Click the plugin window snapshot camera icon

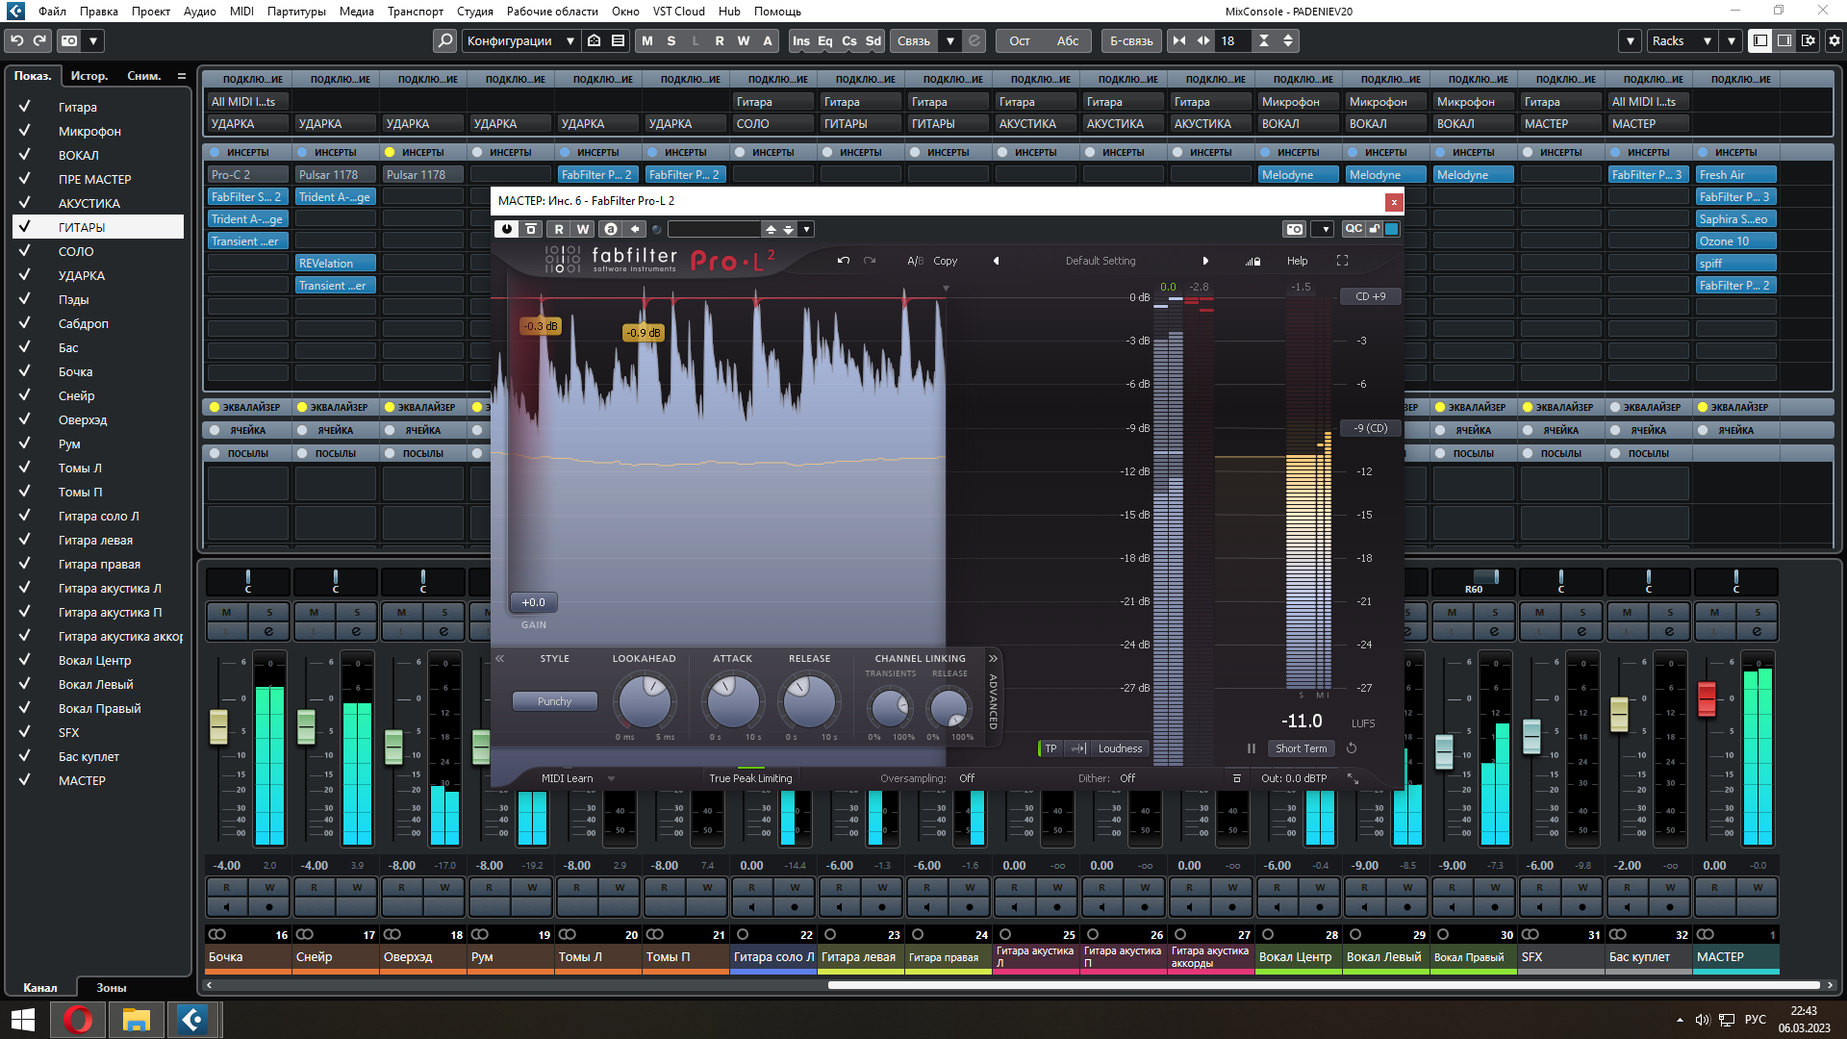pos(1295,229)
